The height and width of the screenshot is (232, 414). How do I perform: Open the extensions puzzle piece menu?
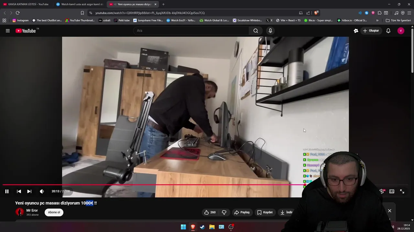point(379,13)
